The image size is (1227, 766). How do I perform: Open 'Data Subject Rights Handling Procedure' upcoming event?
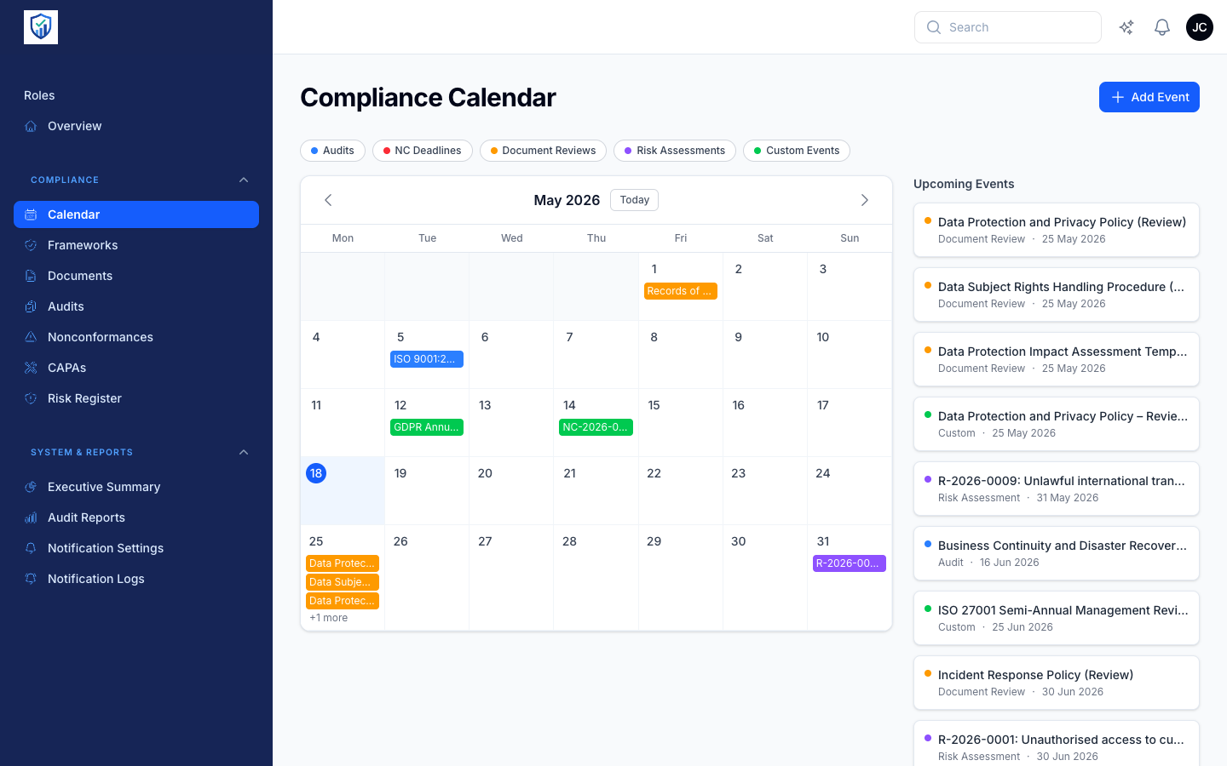(1057, 294)
